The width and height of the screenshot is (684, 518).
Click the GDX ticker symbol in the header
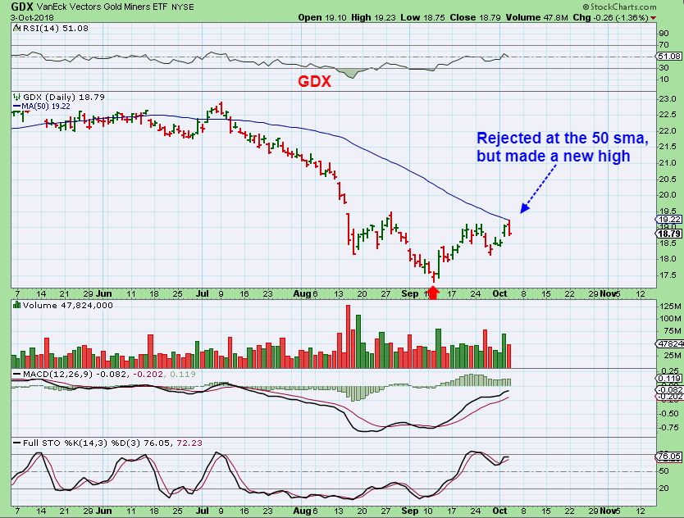23,7
